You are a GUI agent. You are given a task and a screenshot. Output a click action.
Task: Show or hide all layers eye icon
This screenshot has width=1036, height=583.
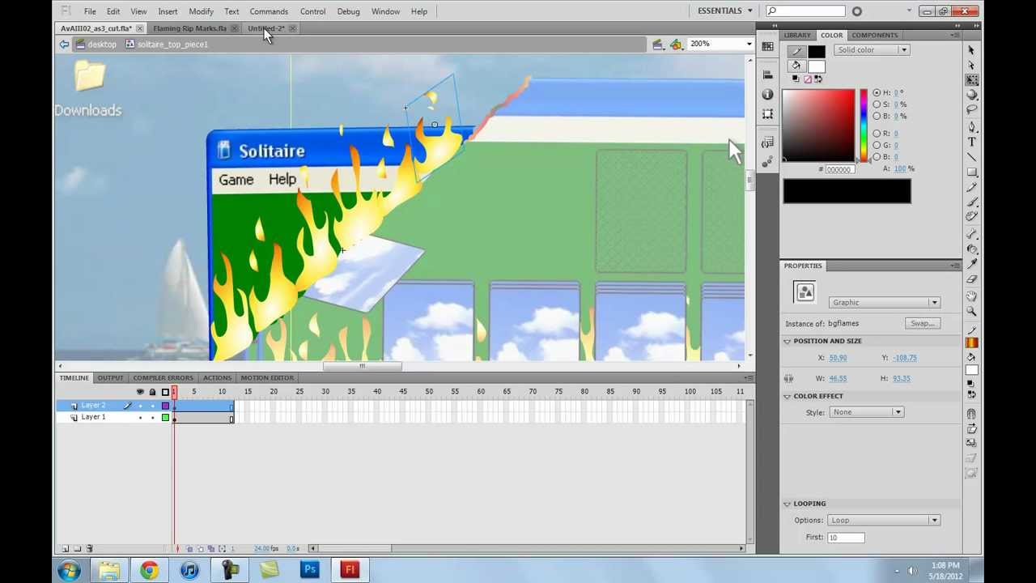pos(140,392)
